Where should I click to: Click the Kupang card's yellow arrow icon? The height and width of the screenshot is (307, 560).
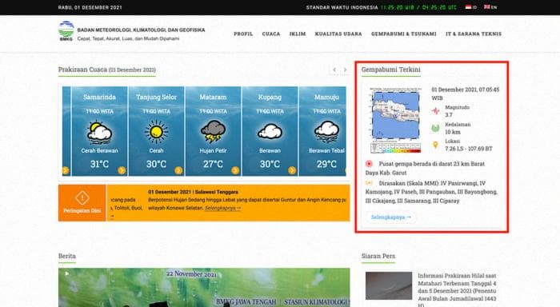[292, 170]
